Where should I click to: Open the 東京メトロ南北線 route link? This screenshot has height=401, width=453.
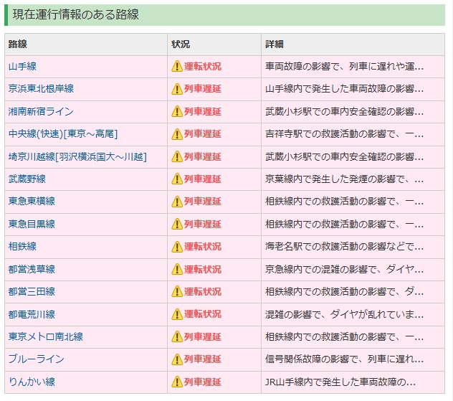coord(46,337)
